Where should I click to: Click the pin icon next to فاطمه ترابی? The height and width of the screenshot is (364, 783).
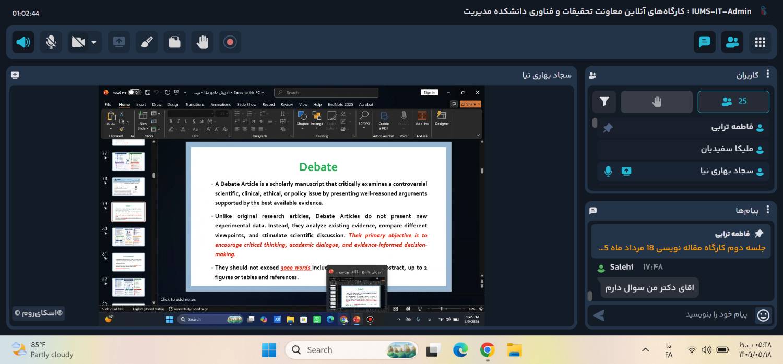tap(608, 127)
